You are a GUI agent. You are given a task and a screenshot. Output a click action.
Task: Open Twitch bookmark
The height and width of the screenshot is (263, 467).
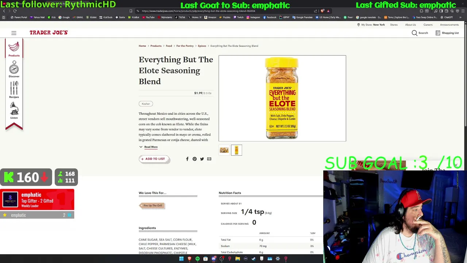238,17
